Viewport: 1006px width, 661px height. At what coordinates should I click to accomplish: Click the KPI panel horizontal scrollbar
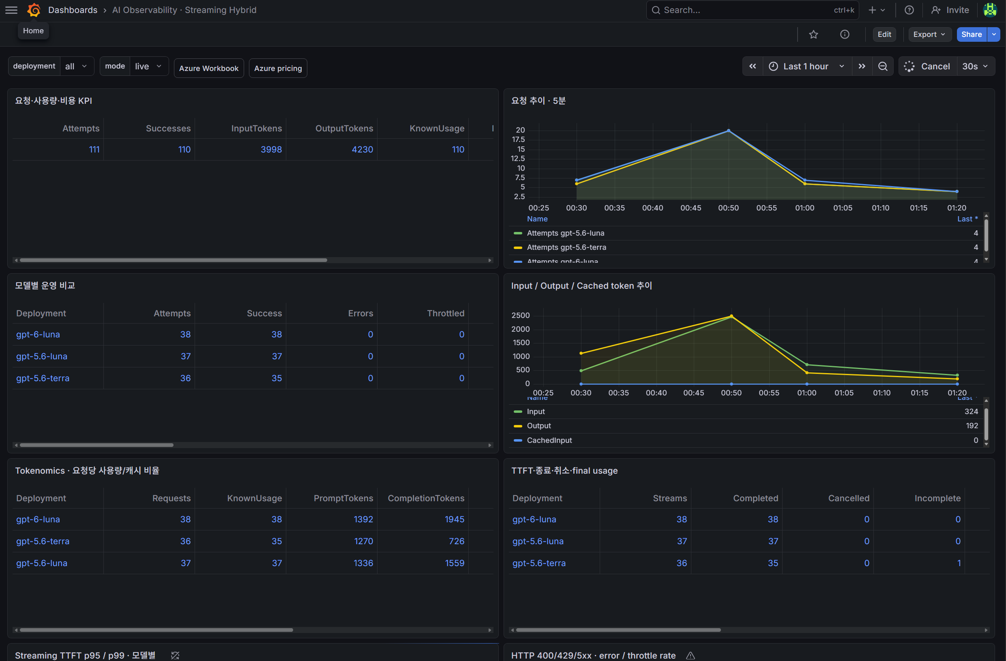tap(173, 260)
